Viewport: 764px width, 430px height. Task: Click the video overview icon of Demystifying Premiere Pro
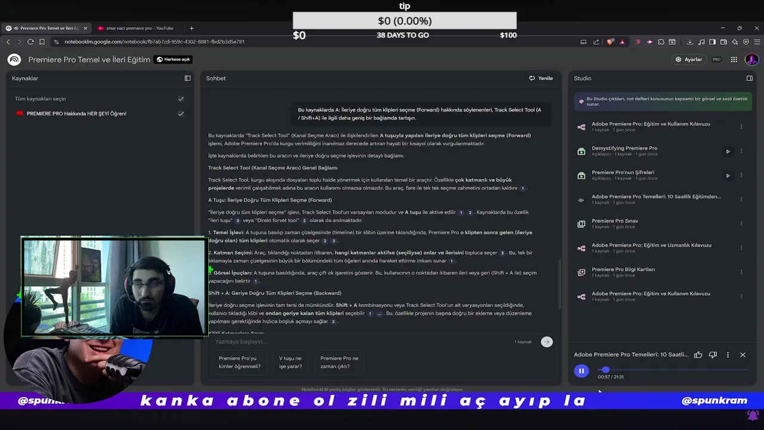pos(581,151)
